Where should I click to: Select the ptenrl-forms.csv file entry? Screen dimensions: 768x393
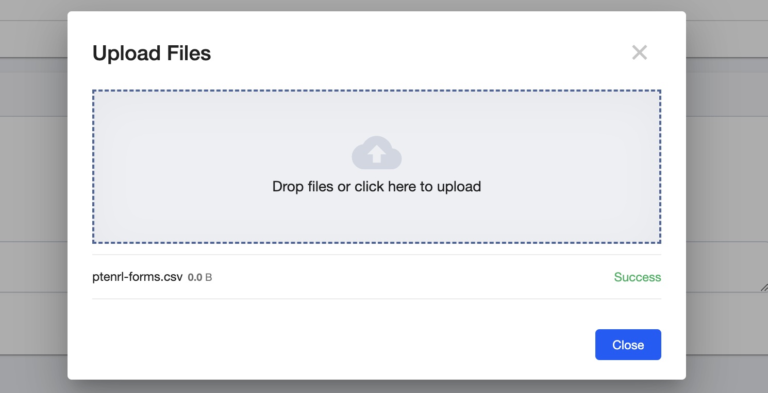[x=137, y=277]
